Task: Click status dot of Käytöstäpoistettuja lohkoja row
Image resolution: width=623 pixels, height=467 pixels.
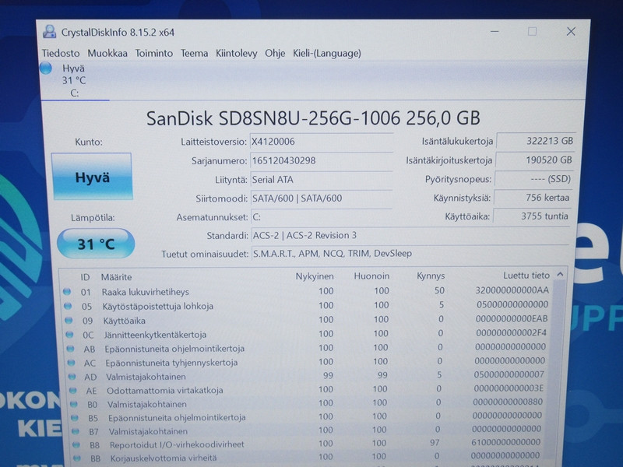Action: 68,306
